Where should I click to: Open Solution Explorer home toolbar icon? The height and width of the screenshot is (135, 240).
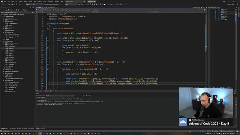tap(6, 10)
